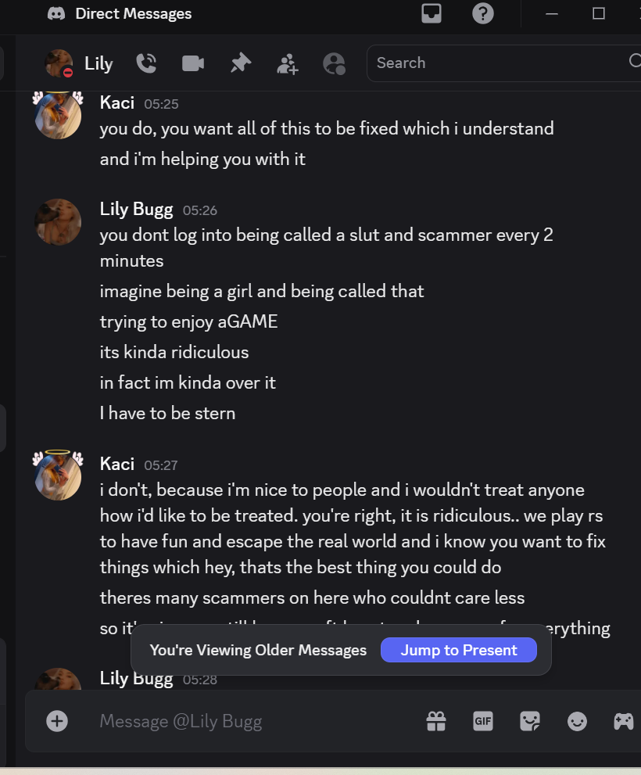Open Discord Help
The height and width of the screenshot is (775, 641).
[483, 13]
